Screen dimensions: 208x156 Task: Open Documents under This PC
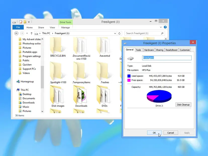pos(27,98)
